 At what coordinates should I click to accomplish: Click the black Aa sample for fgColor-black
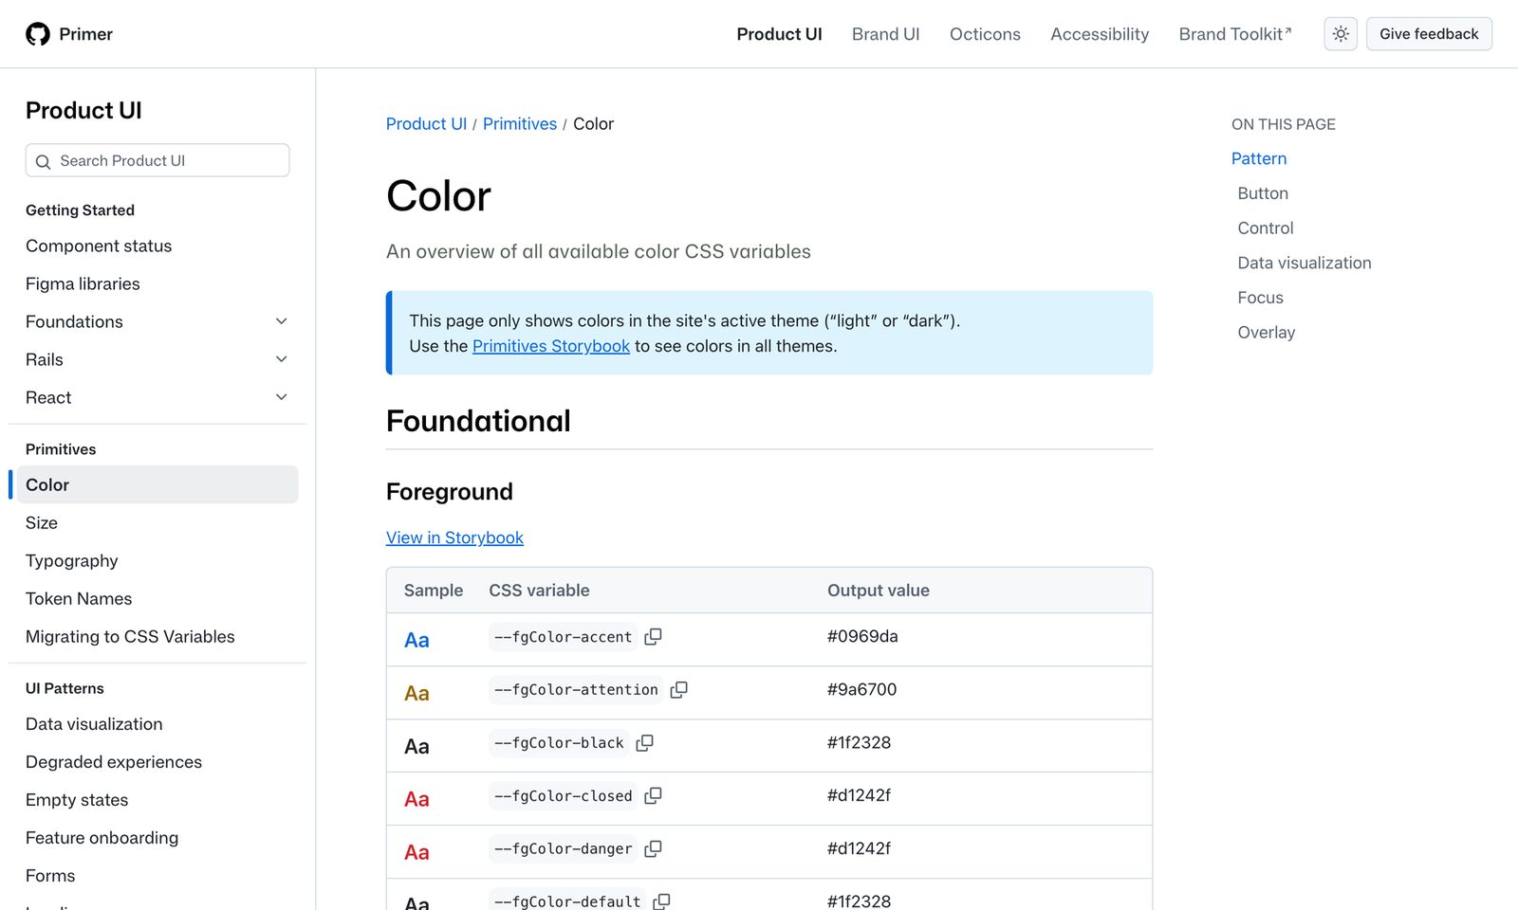coord(417,746)
